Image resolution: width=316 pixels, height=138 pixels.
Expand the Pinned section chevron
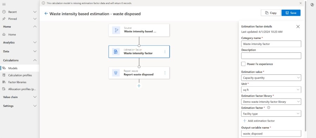pos(35,19)
